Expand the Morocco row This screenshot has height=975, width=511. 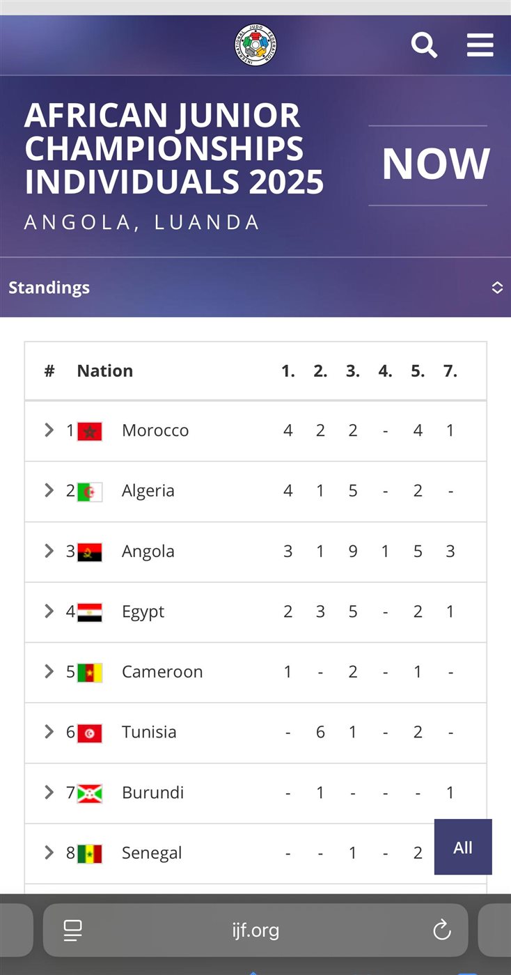[49, 430]
